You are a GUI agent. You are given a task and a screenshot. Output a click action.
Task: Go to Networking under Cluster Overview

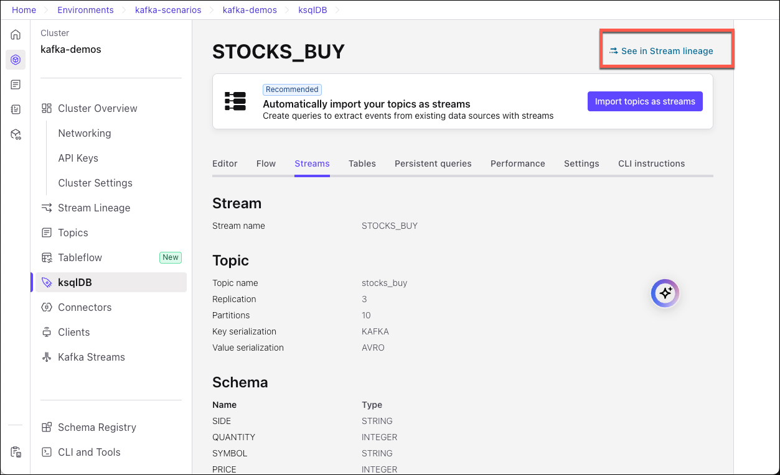coord(84,133)
